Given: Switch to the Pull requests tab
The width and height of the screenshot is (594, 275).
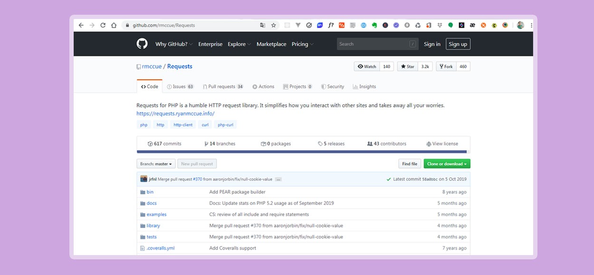Looking at the screenshot, I should (x=223, y=86).
